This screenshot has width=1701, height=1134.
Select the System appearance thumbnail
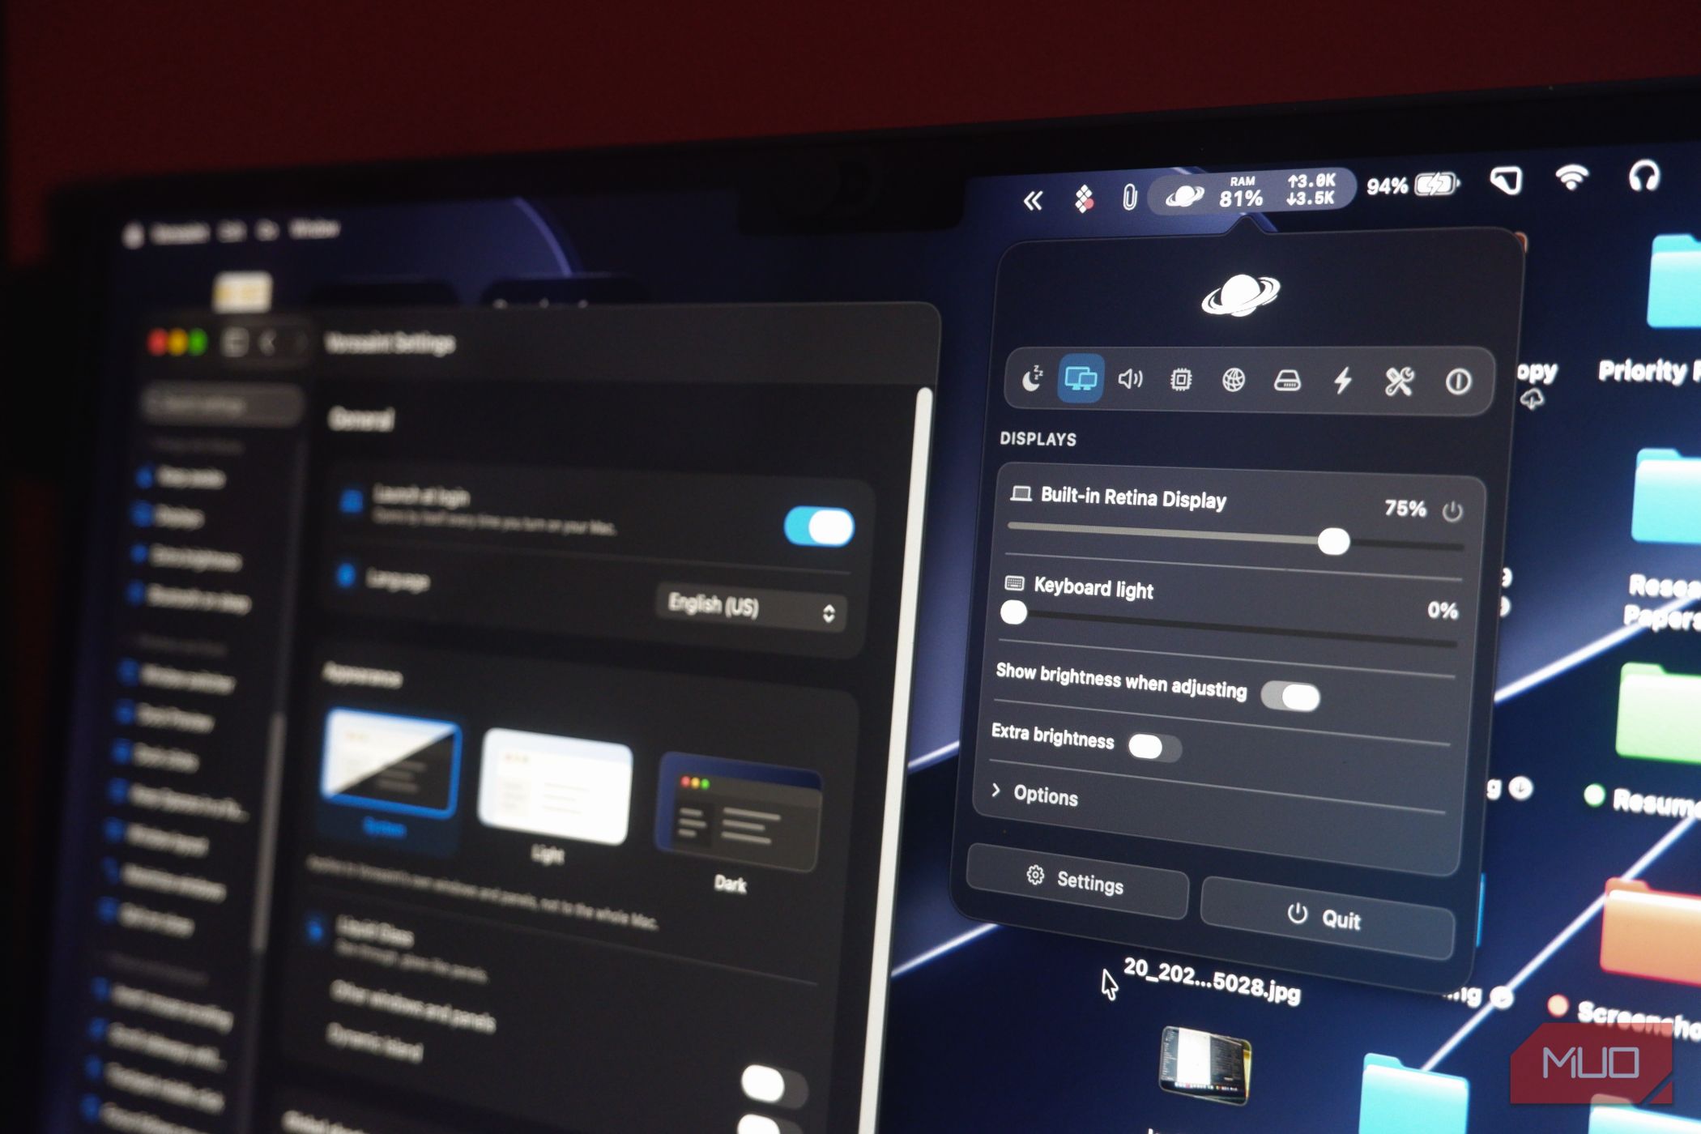(391, 764)
